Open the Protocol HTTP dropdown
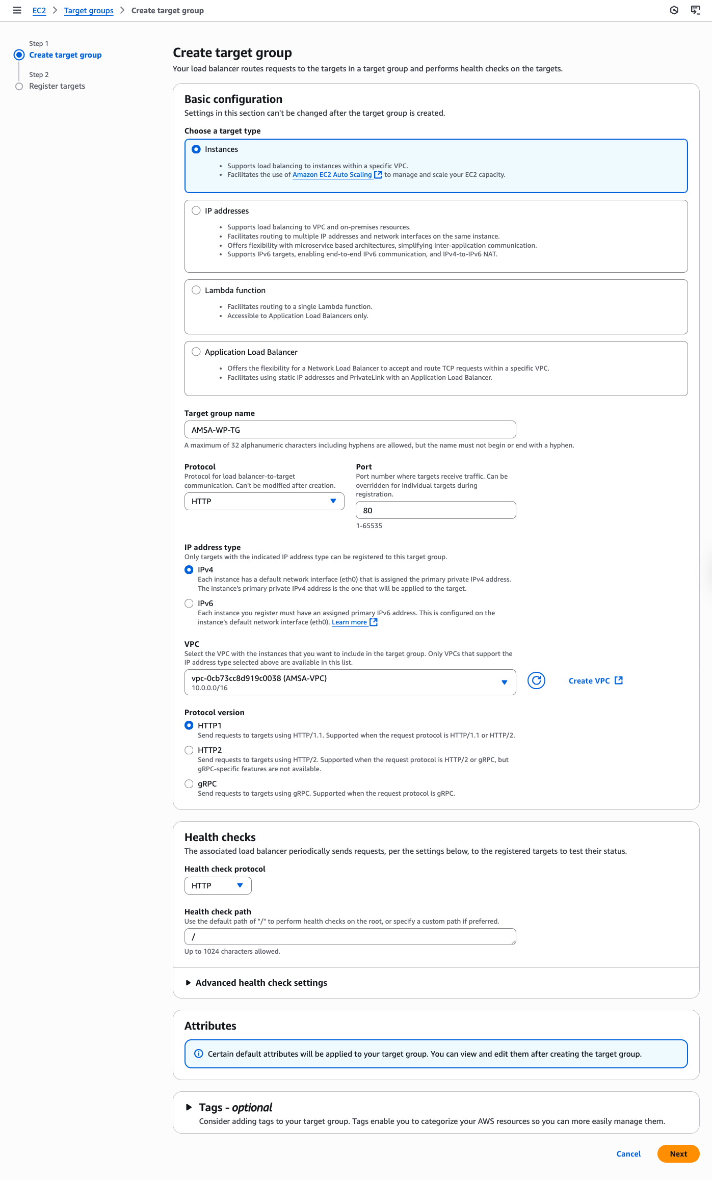 click(264, 501)
